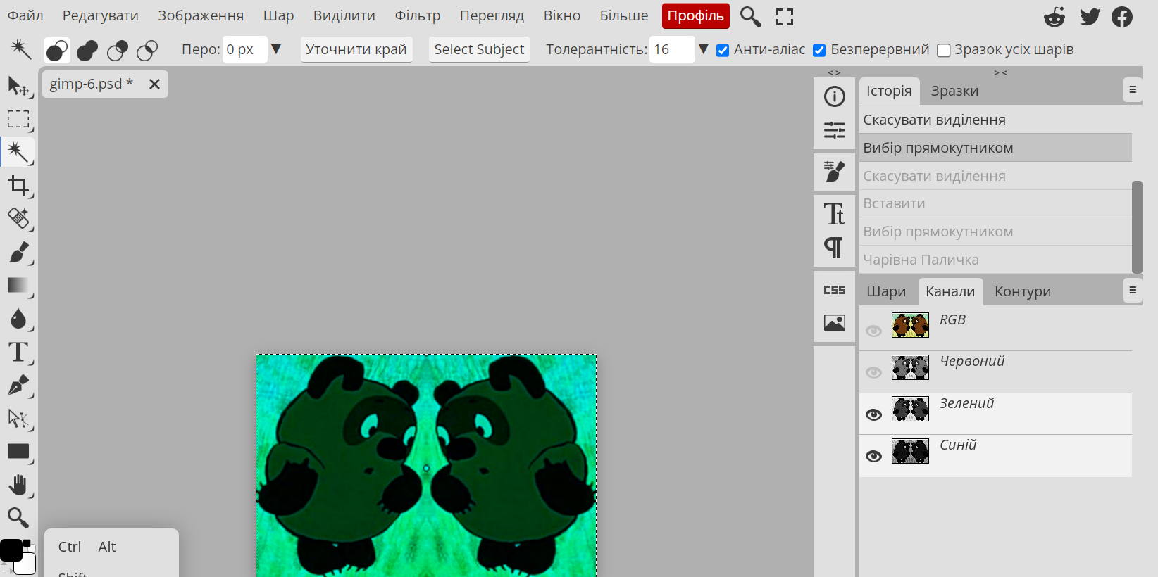
Task: Choose the Hand tool
Action: (x=18, y=485)
